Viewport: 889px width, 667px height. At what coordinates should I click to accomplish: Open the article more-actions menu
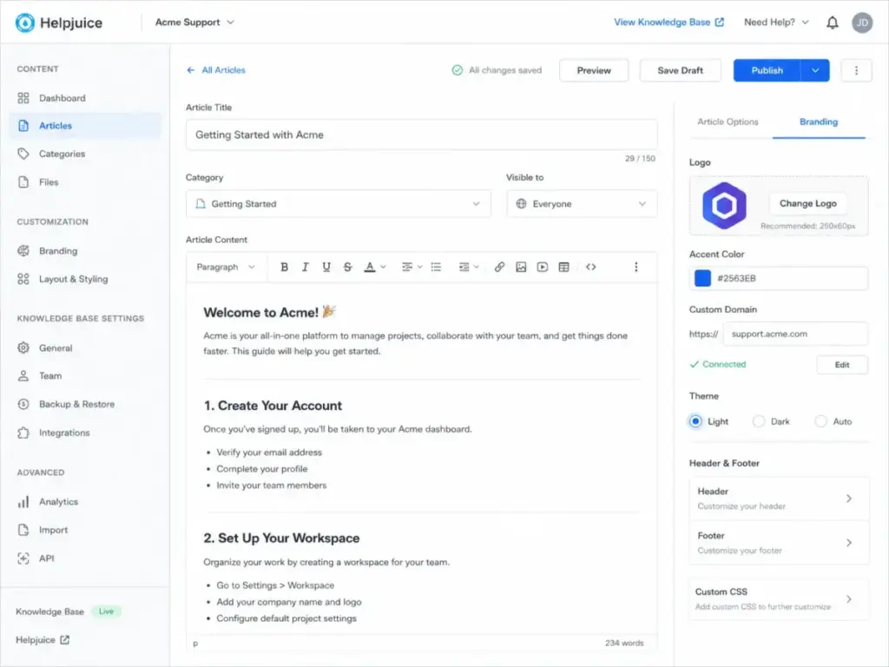(856, 70)
